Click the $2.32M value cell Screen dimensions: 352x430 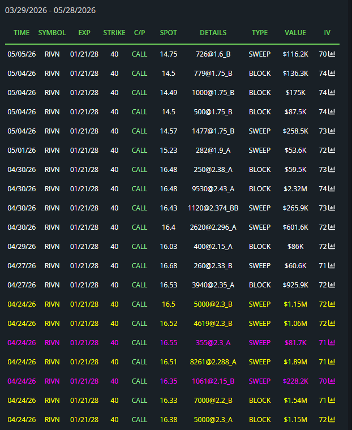coord(295,188)
